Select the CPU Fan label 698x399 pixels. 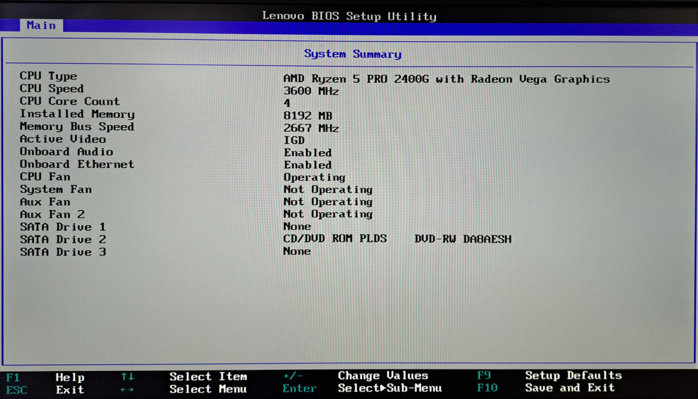45,177
